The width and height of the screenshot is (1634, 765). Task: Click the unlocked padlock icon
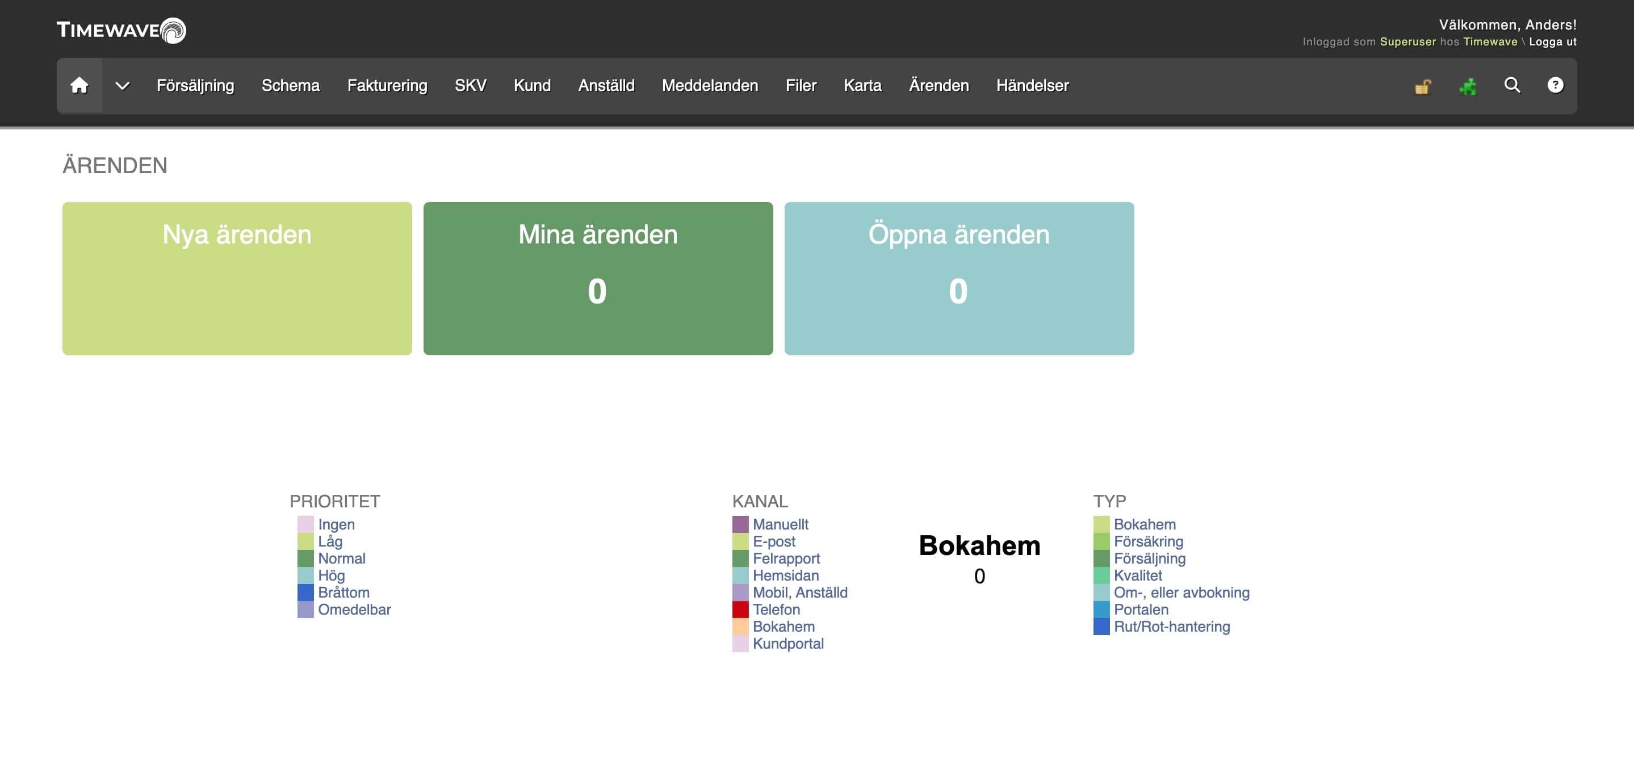(x=1423, y=86)
